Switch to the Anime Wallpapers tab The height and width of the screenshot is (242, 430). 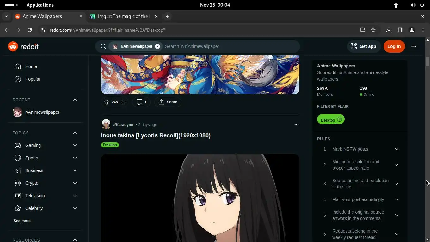pos(49,16)
